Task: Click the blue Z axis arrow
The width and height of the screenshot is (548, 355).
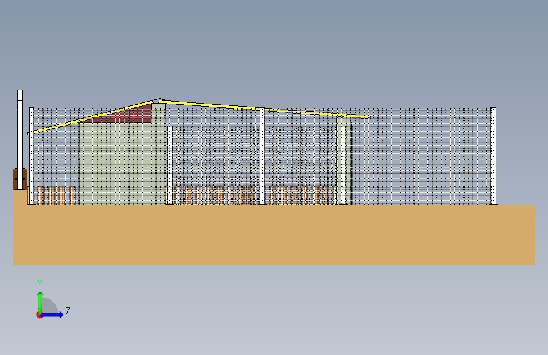Action: (52, 315)
